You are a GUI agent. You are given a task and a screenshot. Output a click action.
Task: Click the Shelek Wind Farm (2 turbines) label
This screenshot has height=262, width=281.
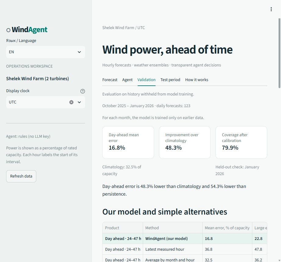pos(38,79)
